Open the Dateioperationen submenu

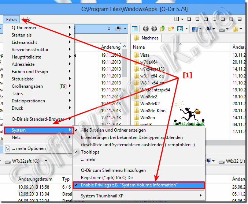click(39, 101)
